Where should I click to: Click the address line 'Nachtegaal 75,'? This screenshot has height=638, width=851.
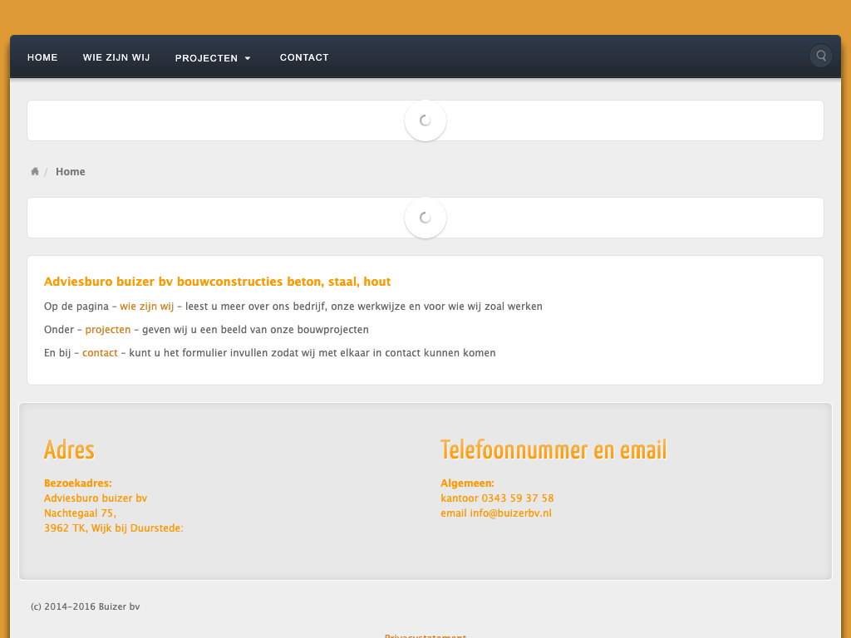tap(80, 513)
